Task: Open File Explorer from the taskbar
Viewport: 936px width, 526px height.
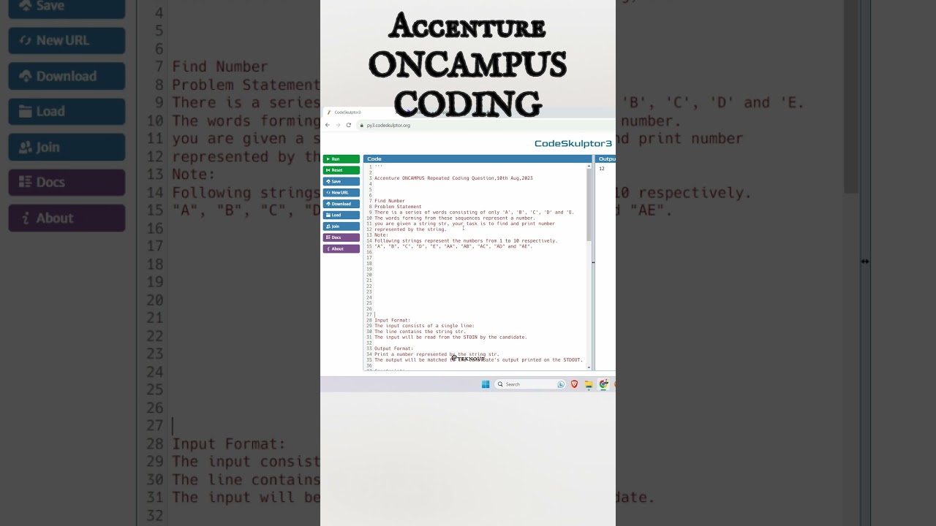Action: [589, 384]
